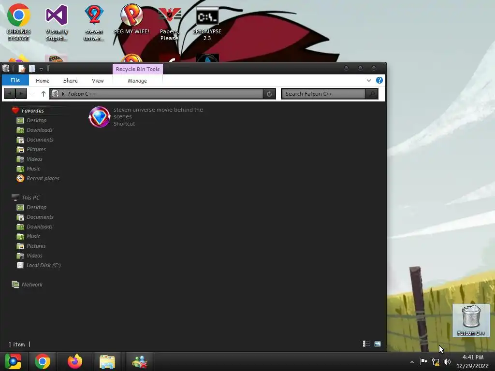This screenshot has width=495, height=371.
Task: Launch Chrome from the taskbar
Action: (x=43, y=361)
